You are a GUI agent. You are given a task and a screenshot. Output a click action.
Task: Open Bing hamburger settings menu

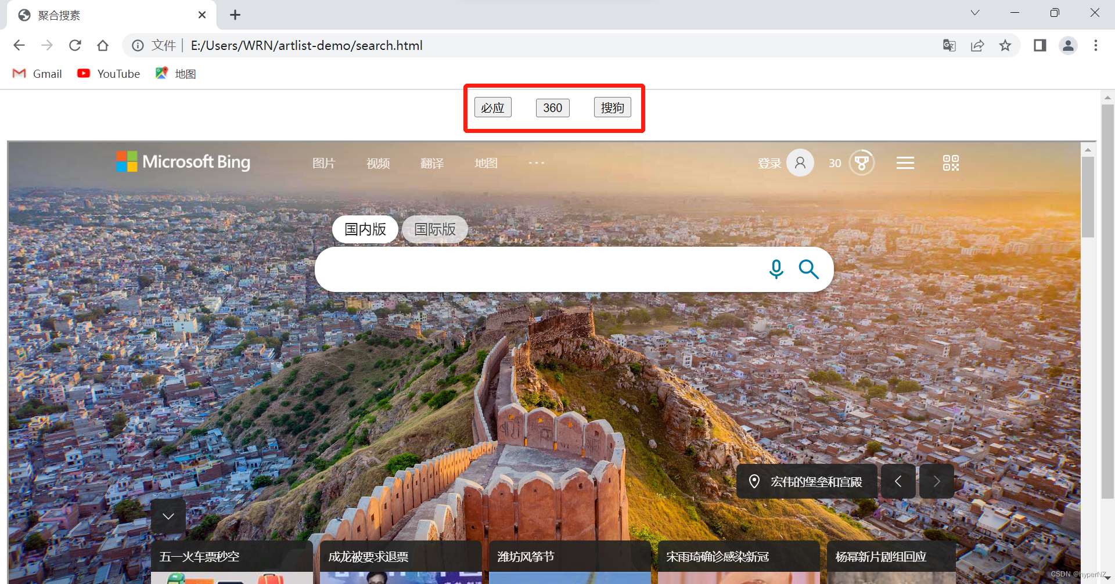point(905,163)
